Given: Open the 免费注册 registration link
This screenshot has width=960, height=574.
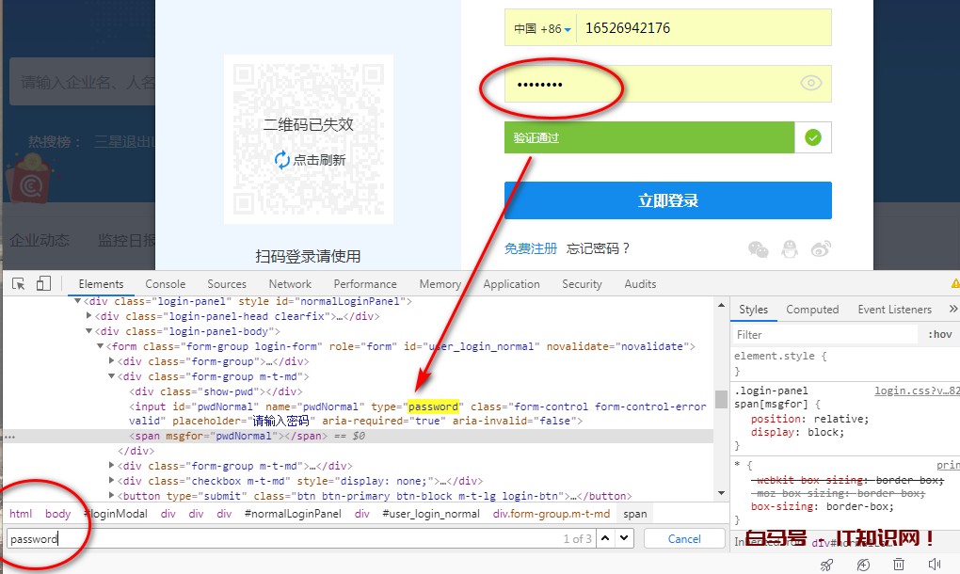Looking at the screenshot, I should click(x=531, y=248).
